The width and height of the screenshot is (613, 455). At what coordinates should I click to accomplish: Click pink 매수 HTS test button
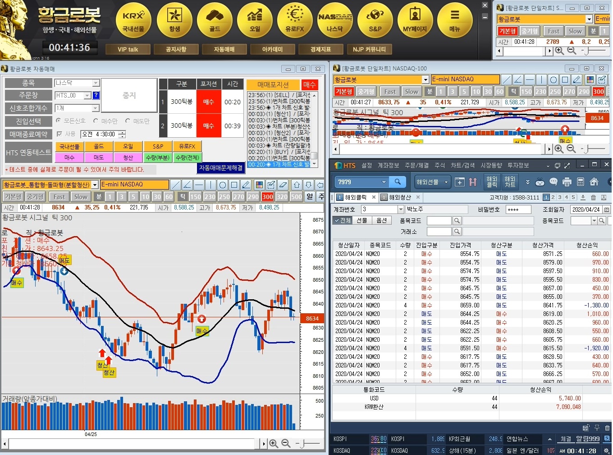[69, 158]
